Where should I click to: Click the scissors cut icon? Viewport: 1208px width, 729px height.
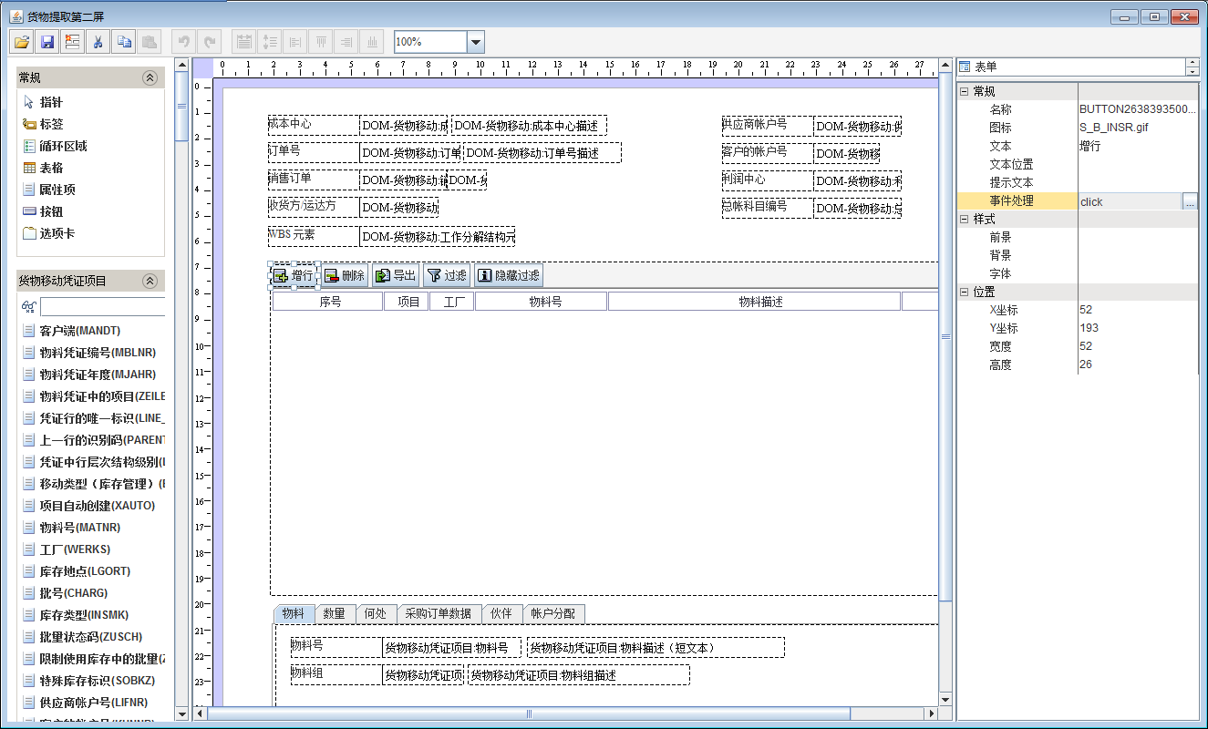tap(98, 42)
